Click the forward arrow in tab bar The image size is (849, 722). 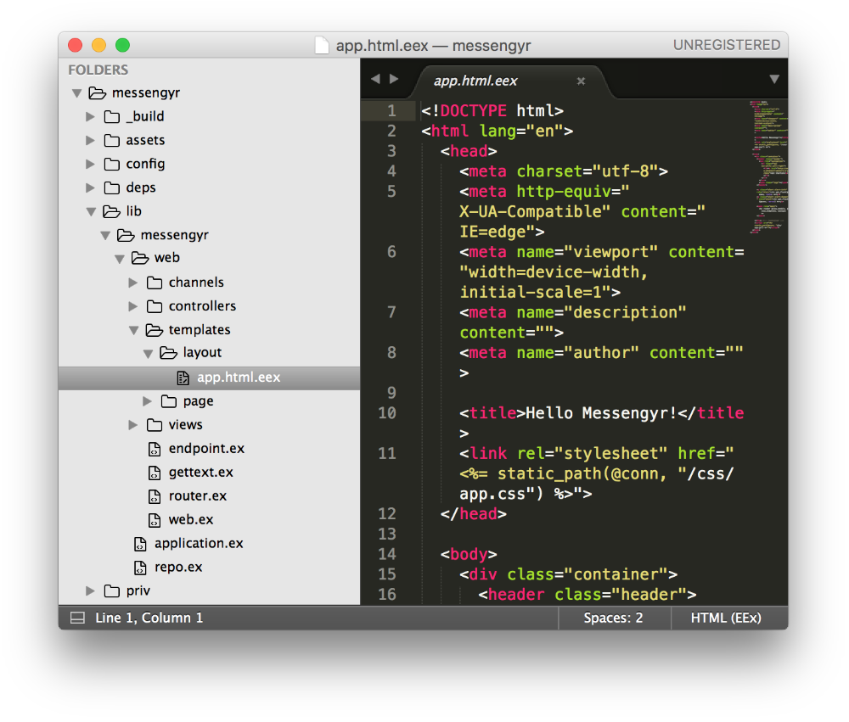click(394, 79)
